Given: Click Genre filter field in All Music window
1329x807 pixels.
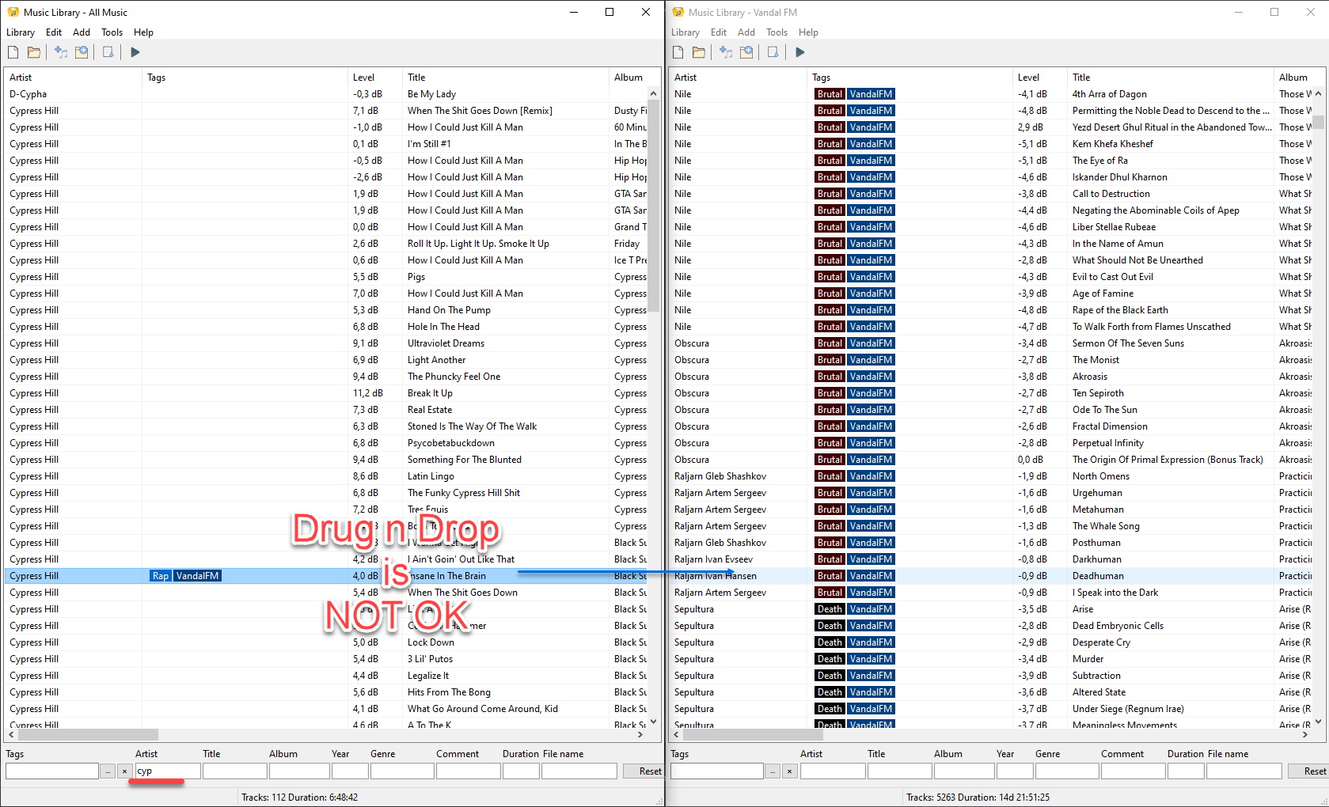Looking at the screenshot, I should tap(401, 771).
